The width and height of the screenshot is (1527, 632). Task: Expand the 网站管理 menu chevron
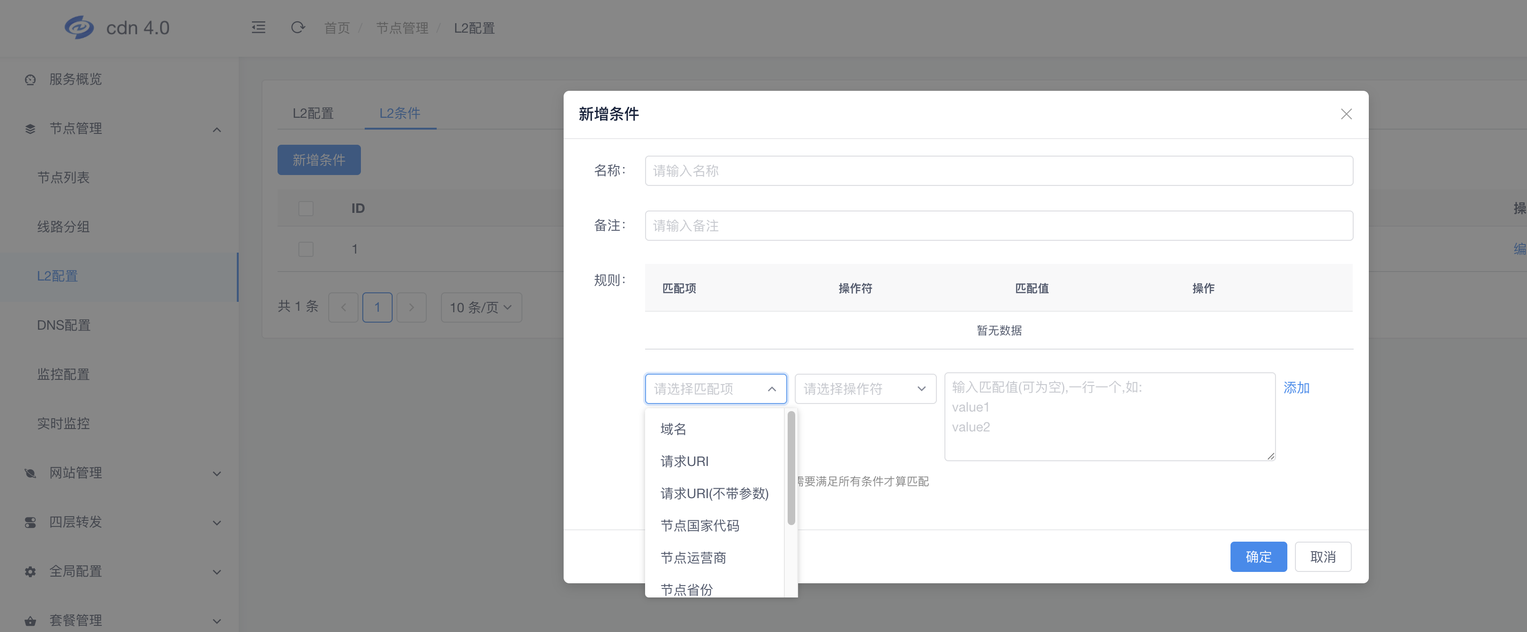pyautogui.click(x=217, y=473)
